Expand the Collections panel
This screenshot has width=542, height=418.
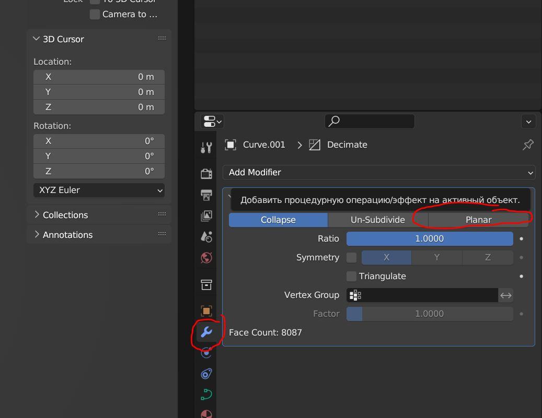[x=37, y=214]
